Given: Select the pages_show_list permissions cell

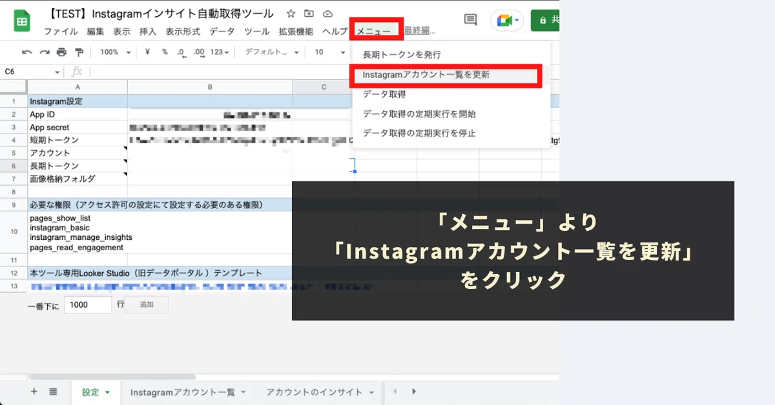Looking at the screenshot, I should pyautogui.click(x=77, y=232).
